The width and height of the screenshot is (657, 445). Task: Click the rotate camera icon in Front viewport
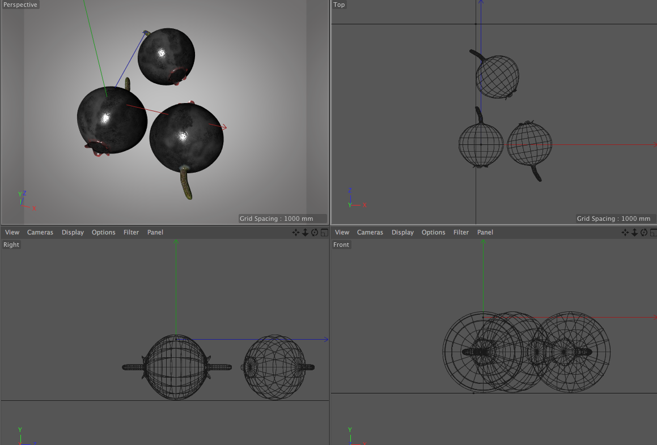pyautogui.click(x=644, y=232)
